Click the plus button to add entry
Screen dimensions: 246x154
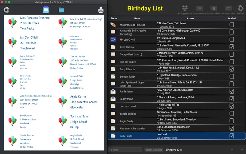click(x=242, y=150)
